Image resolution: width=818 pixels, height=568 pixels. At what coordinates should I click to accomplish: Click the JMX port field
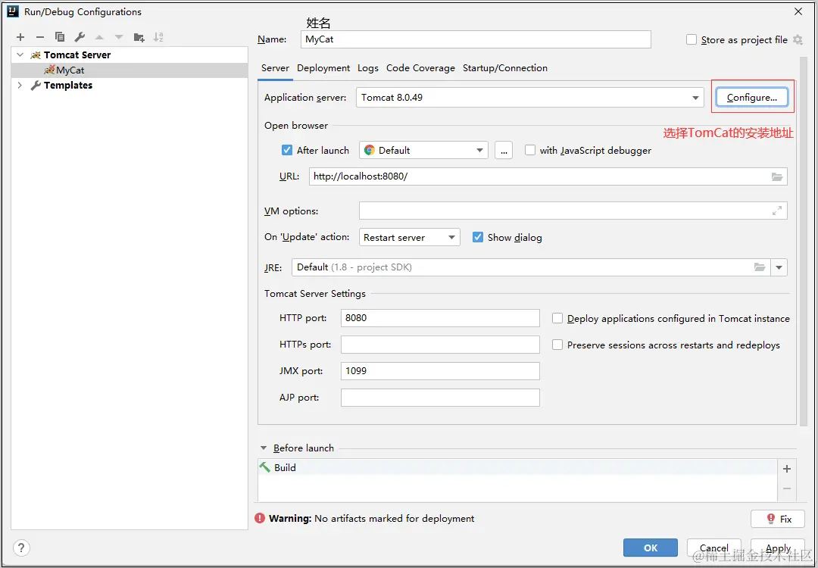(440, 371)
